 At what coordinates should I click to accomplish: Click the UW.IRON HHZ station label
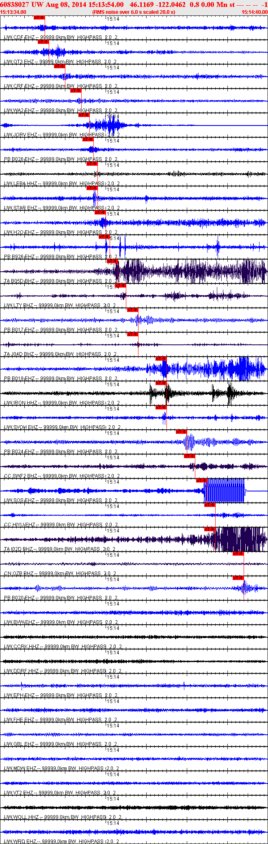click(21, 403)
